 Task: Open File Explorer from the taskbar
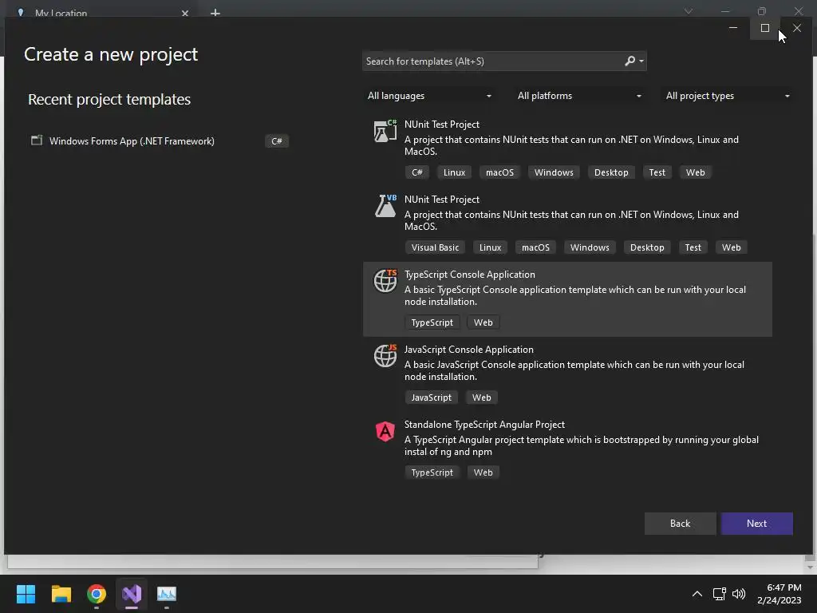61,594
